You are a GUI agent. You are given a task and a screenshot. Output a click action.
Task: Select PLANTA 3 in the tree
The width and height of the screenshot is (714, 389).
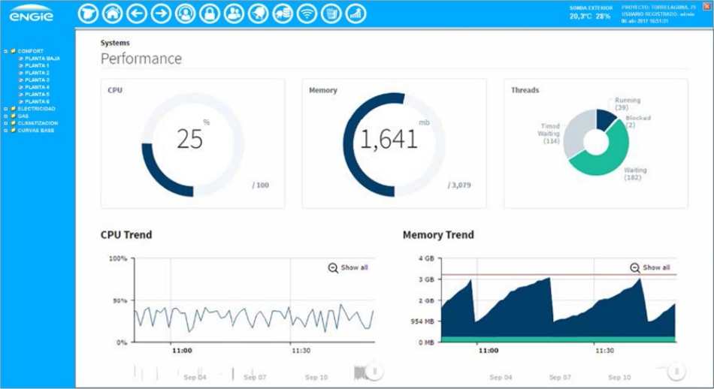37,80
